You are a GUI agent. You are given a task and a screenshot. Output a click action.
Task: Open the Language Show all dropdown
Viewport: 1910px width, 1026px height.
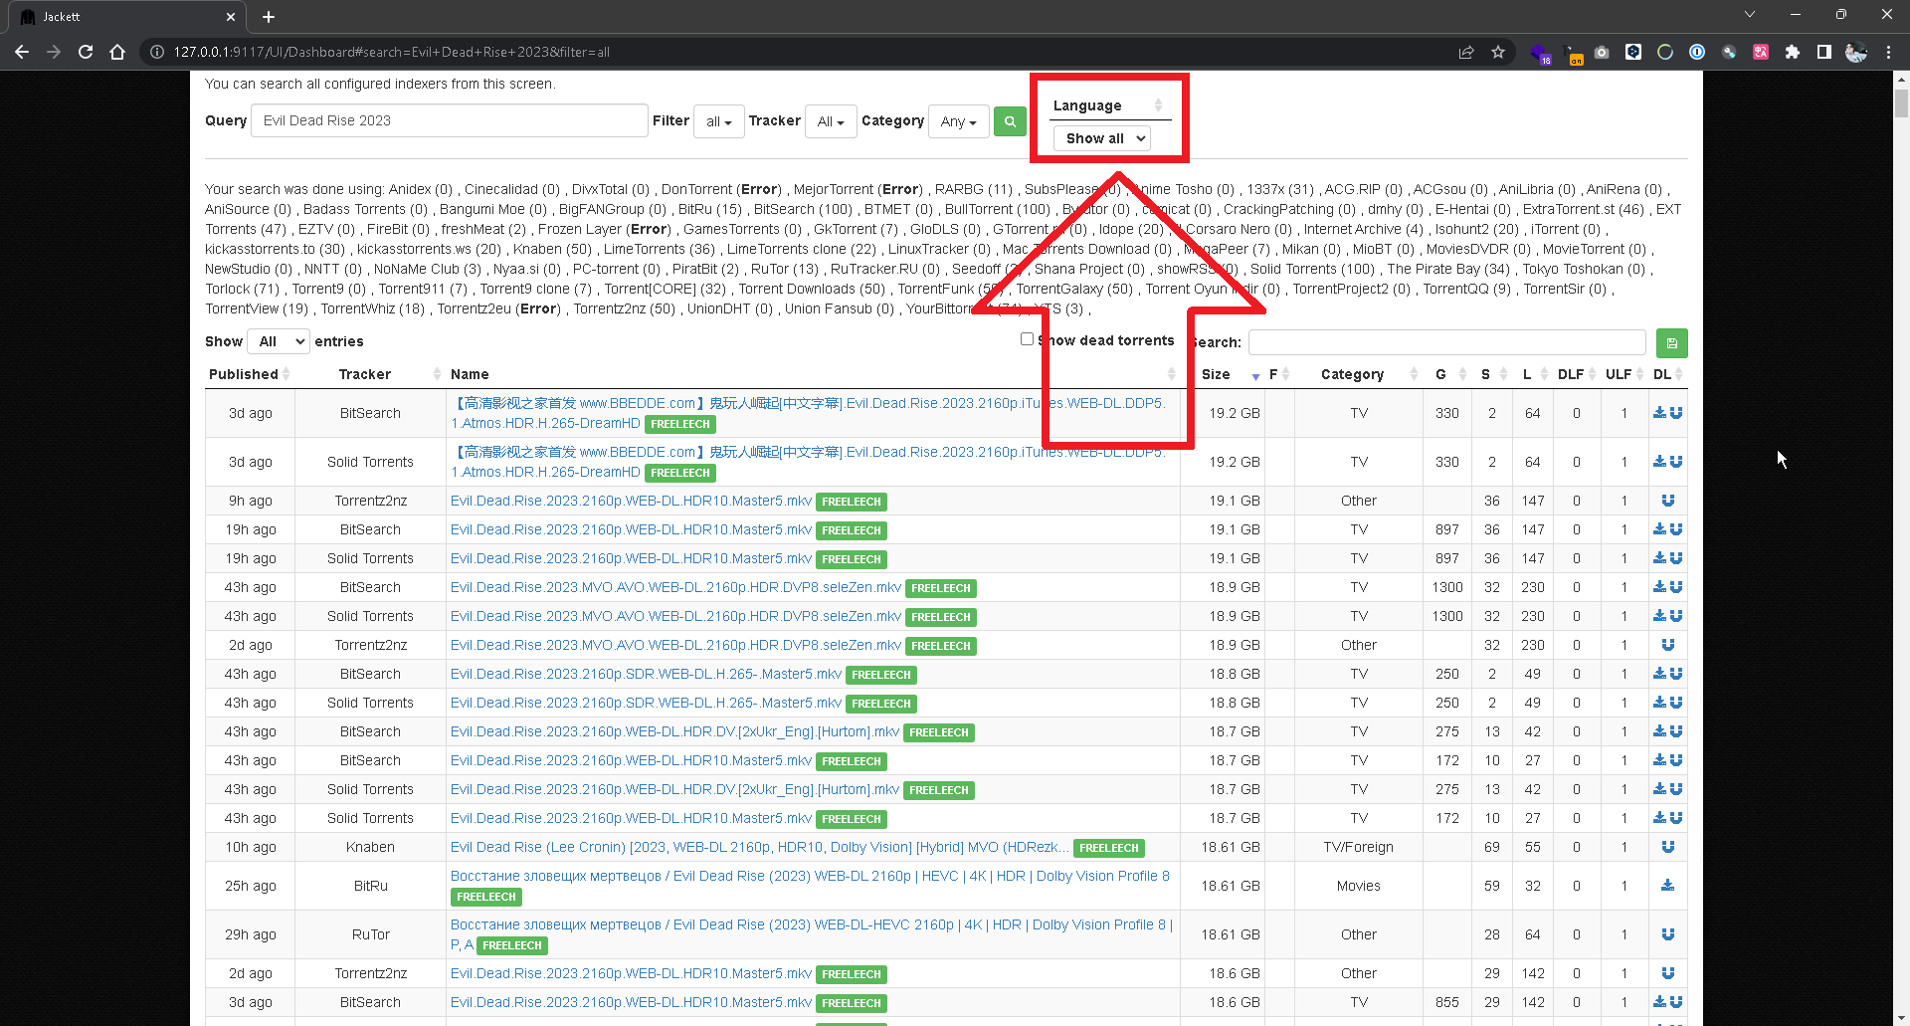(1101, 138)
